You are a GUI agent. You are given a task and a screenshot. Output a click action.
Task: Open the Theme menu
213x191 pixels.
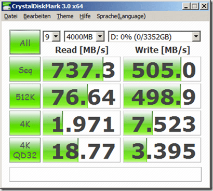(65, 16)
